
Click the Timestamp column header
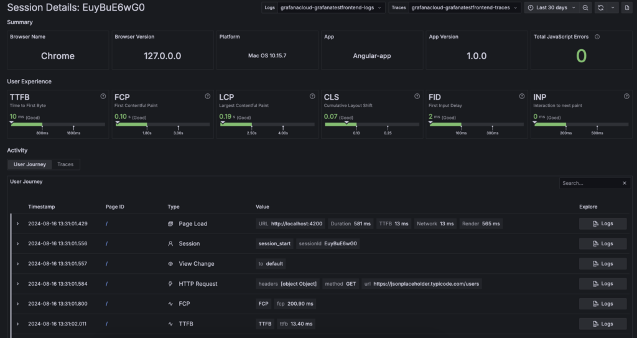click(42, 207)
